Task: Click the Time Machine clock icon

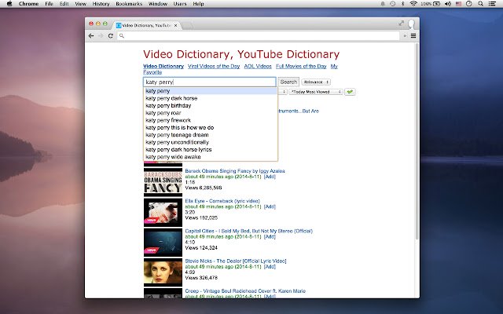Action: pos(393,4)
